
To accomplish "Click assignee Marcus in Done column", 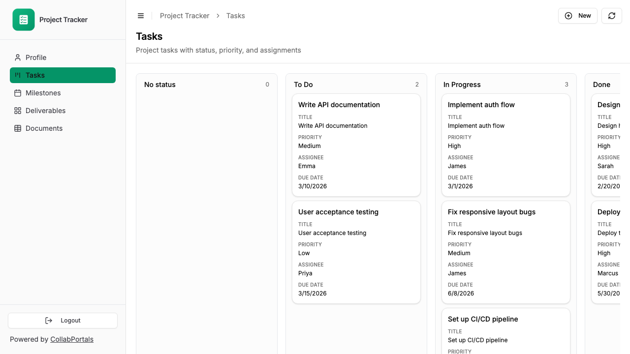I will 608,273.
